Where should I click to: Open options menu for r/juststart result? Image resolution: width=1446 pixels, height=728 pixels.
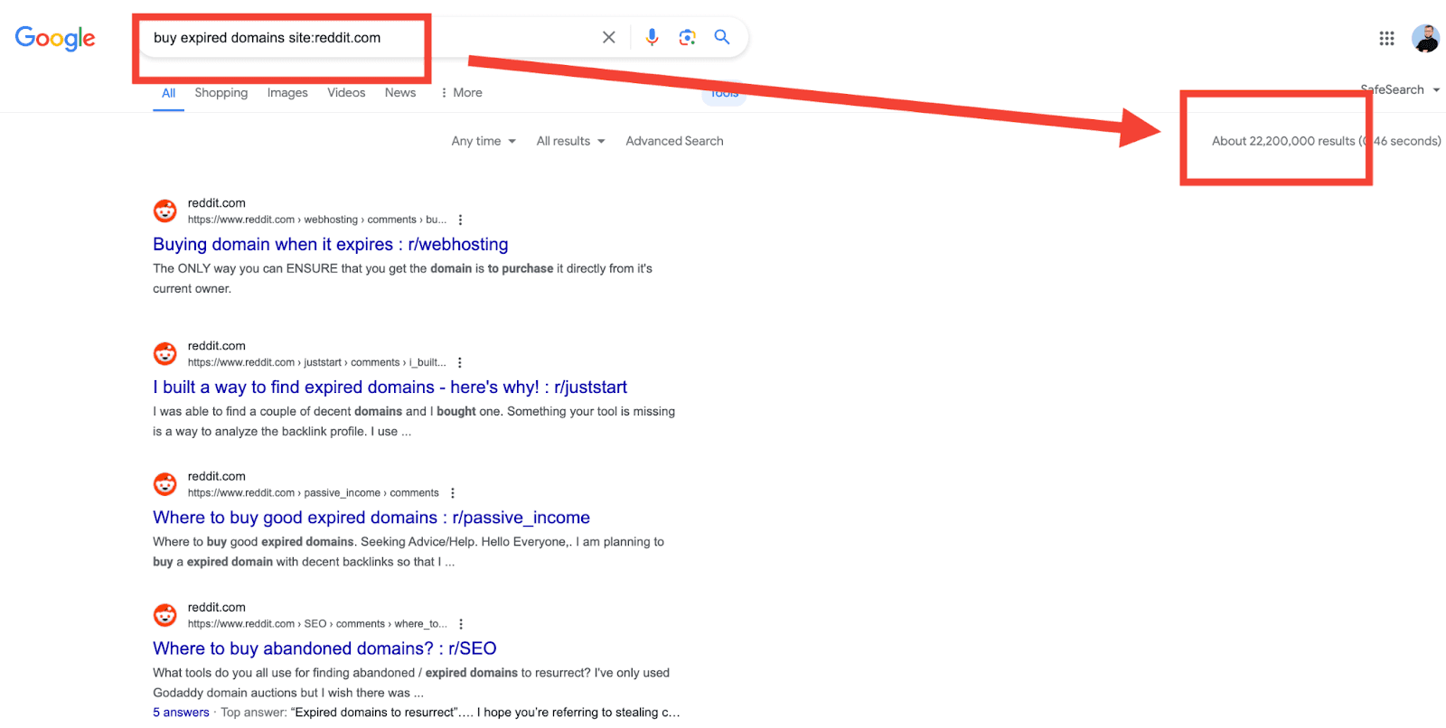[460, 362]
